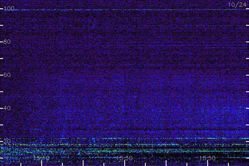Select the 60 frequency axis label

click(x=7, y=75)
